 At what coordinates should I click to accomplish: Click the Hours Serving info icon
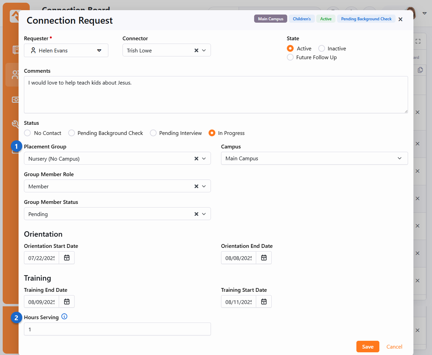coord(64,316)
